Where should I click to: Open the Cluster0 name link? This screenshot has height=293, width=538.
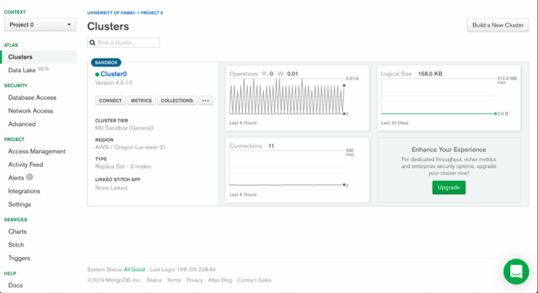[x=113, y=74]
